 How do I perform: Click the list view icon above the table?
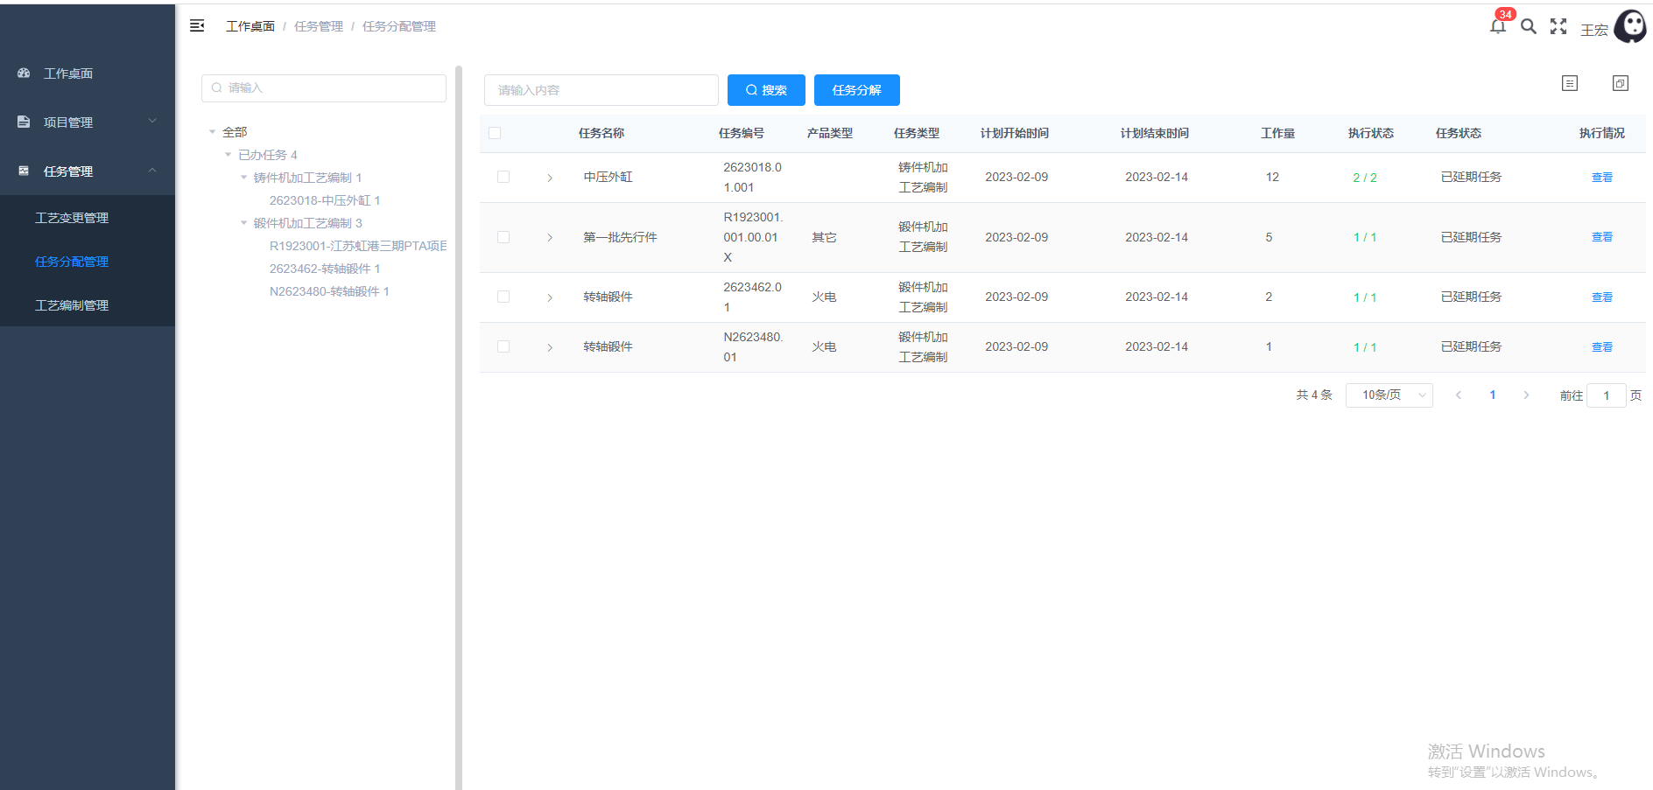click(x=1570, y=83)
